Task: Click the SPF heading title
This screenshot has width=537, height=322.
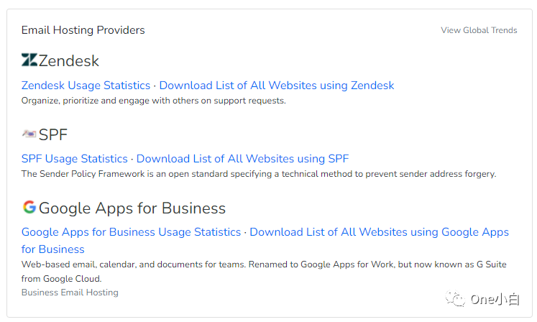Action: coord(53,134)
